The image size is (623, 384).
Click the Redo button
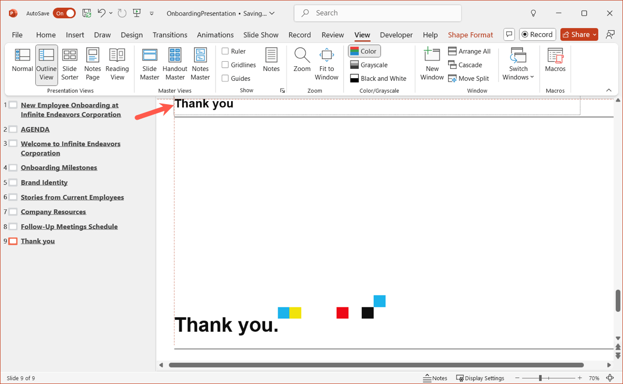pos(122,13)
